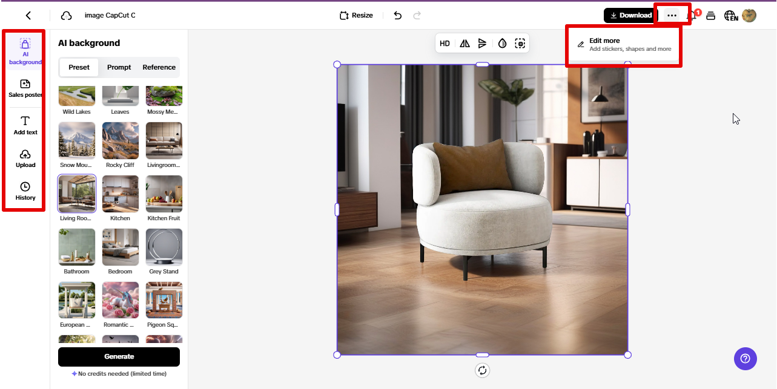Flip the image horizontally
Image resolution: width=777 pixels, height=389 pixels.
[464, 43]
